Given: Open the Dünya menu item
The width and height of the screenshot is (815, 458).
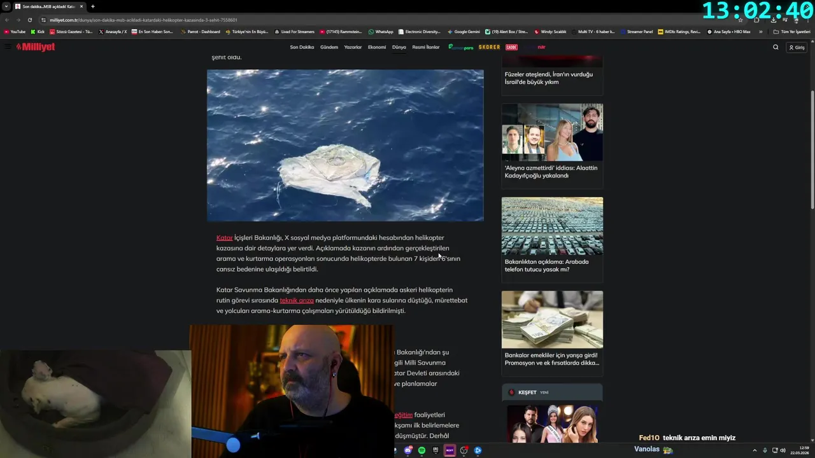Looking at the screenshot, I should tap(399, 47).
